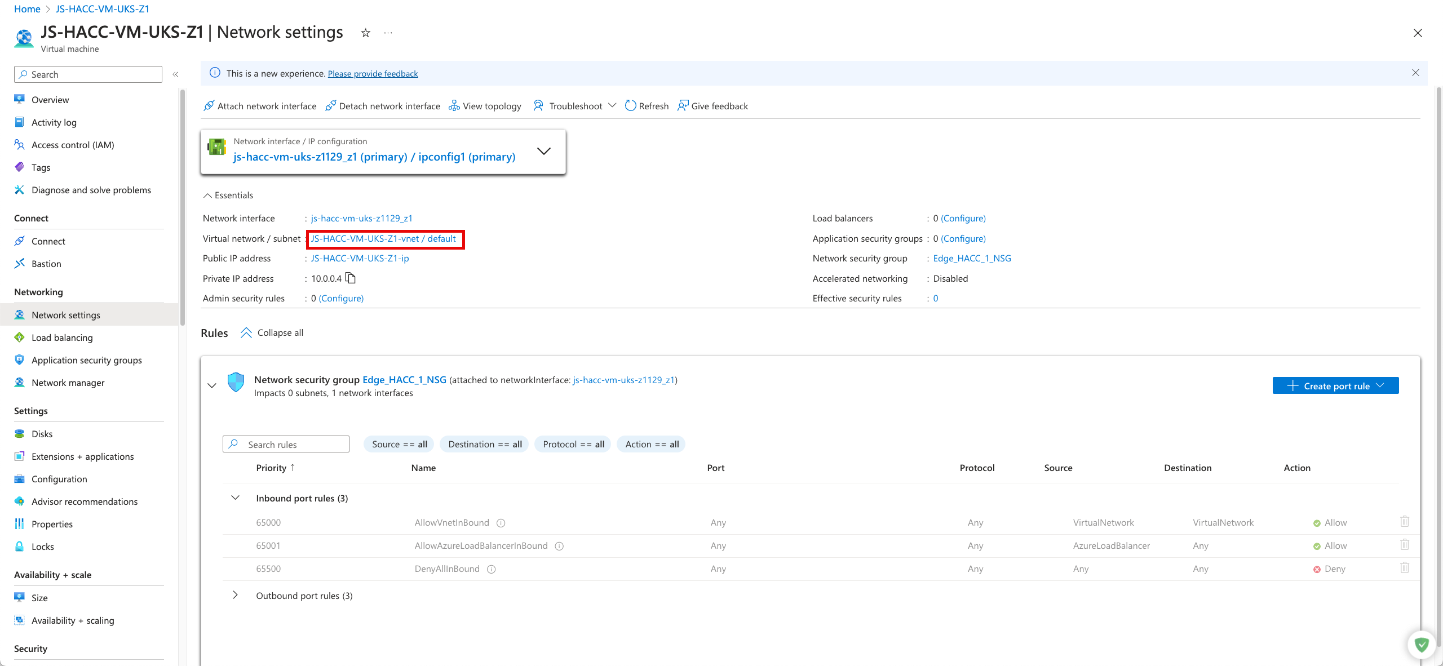Open Edge_HACC_1_NSG link in Essentials
Viewport: 1443px width, 666px height.
(x=972, y=258)
